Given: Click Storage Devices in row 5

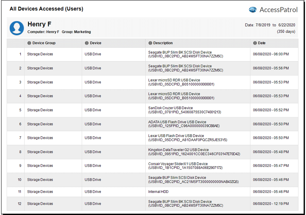Looking at the screenshot, I should pyautogui.click(x=40, y=110).
